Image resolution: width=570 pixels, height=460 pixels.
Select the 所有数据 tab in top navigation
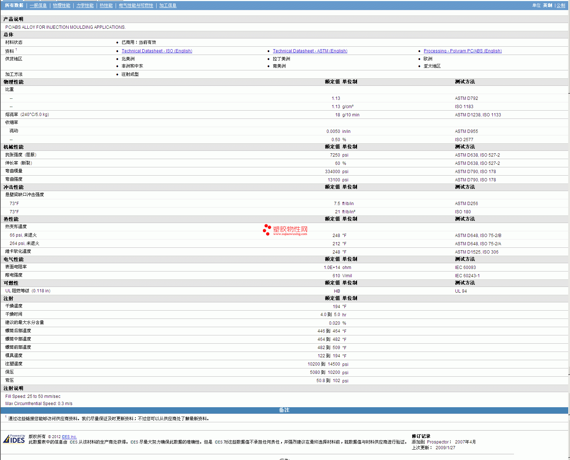pyautogui.click(x=14, y=5)
